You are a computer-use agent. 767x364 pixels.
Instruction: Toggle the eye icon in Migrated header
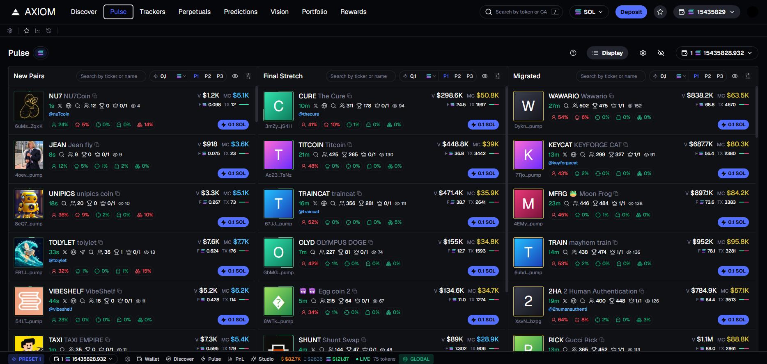pos(735,76)
